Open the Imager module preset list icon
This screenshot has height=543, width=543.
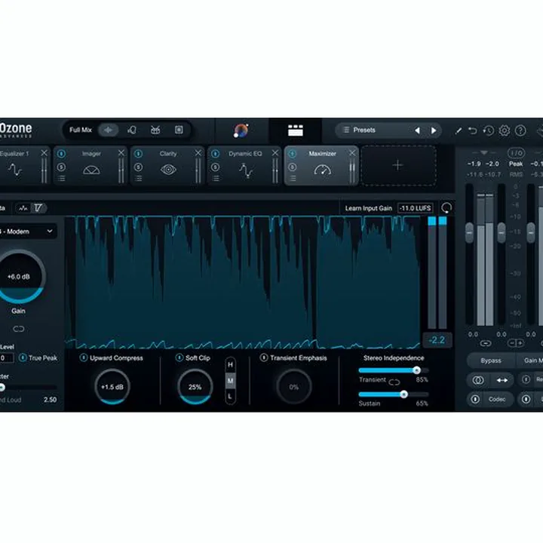click(61, 178)
